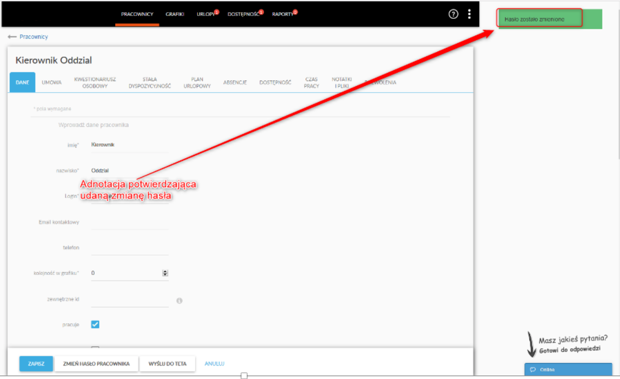Viewport: 620px width, 379px height.
Task: Click into the nazwisko field
Action: [129, 170]
